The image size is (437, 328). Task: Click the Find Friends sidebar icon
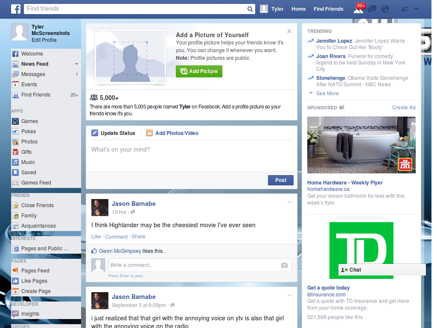(15, 95)
